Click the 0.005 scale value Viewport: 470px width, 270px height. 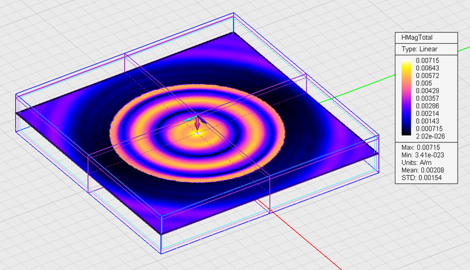point(424,83)
